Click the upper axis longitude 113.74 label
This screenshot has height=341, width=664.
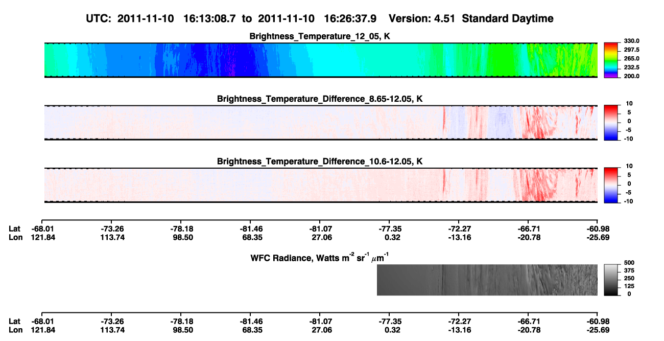click(x=111, y=237)
